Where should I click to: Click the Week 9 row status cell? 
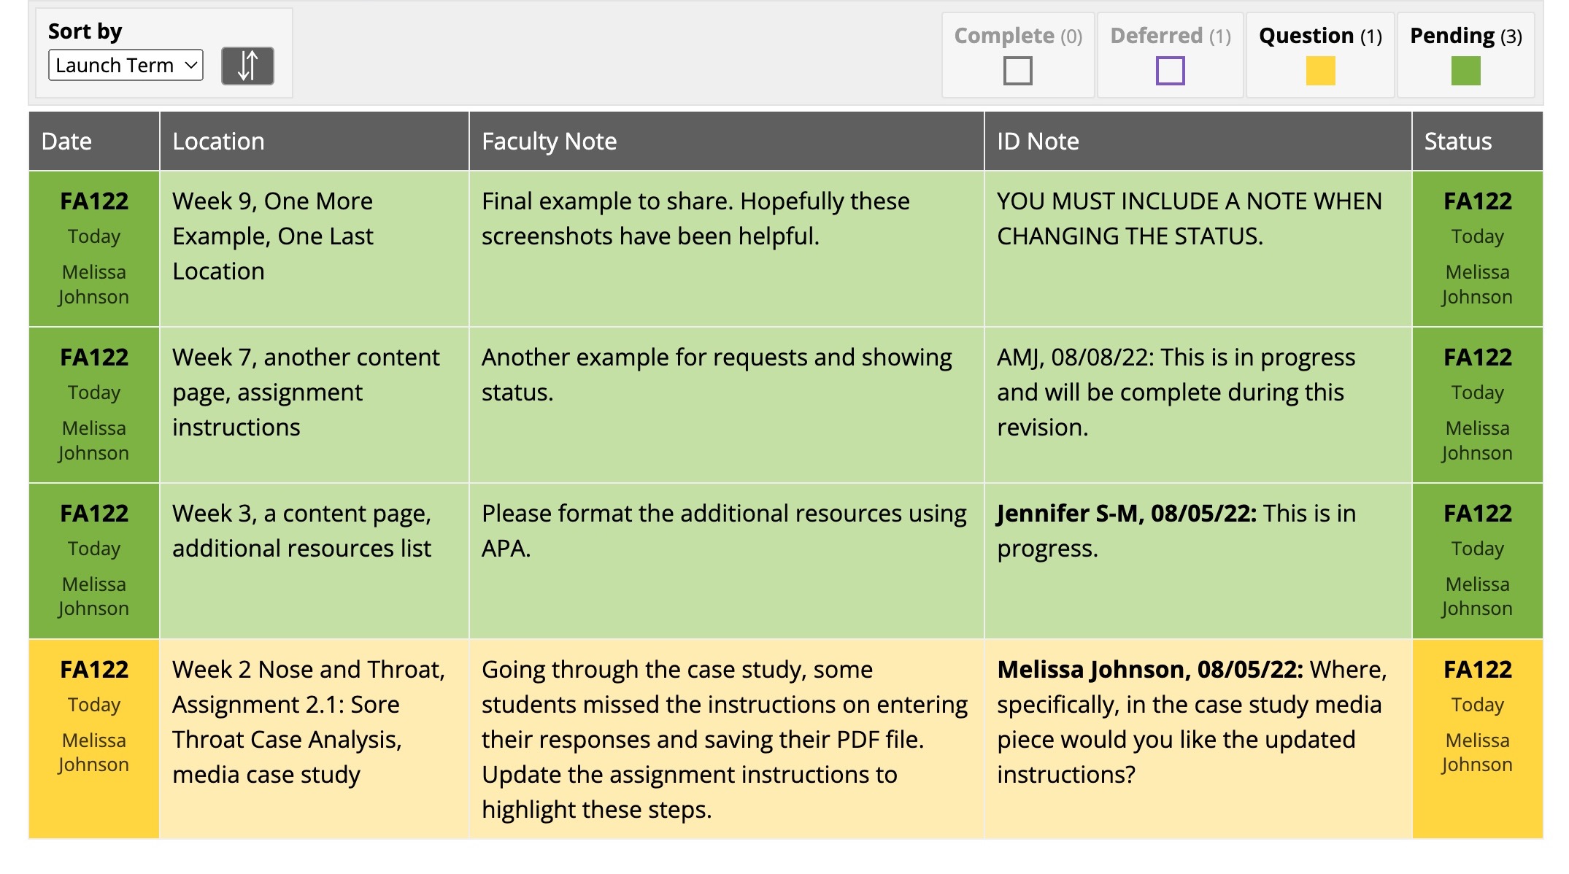pos(1477,248)
